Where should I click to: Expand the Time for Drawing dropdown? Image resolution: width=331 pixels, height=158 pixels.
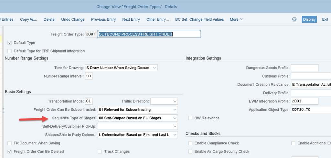pos(155,68)
